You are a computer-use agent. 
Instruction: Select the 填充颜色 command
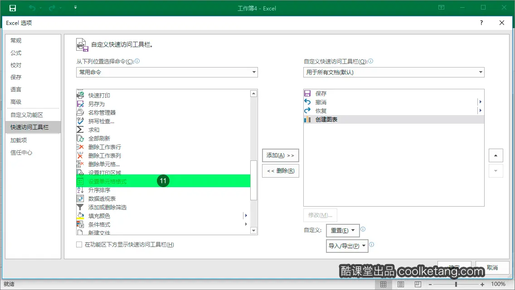(163, 216)
